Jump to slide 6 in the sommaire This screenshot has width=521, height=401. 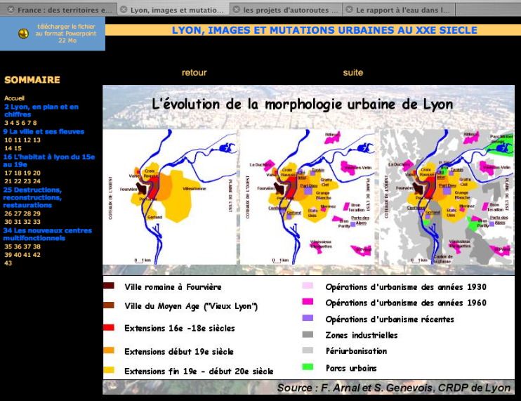coord(23,123)
